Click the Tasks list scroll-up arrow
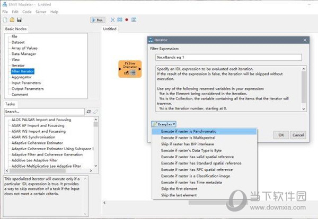 96,120
